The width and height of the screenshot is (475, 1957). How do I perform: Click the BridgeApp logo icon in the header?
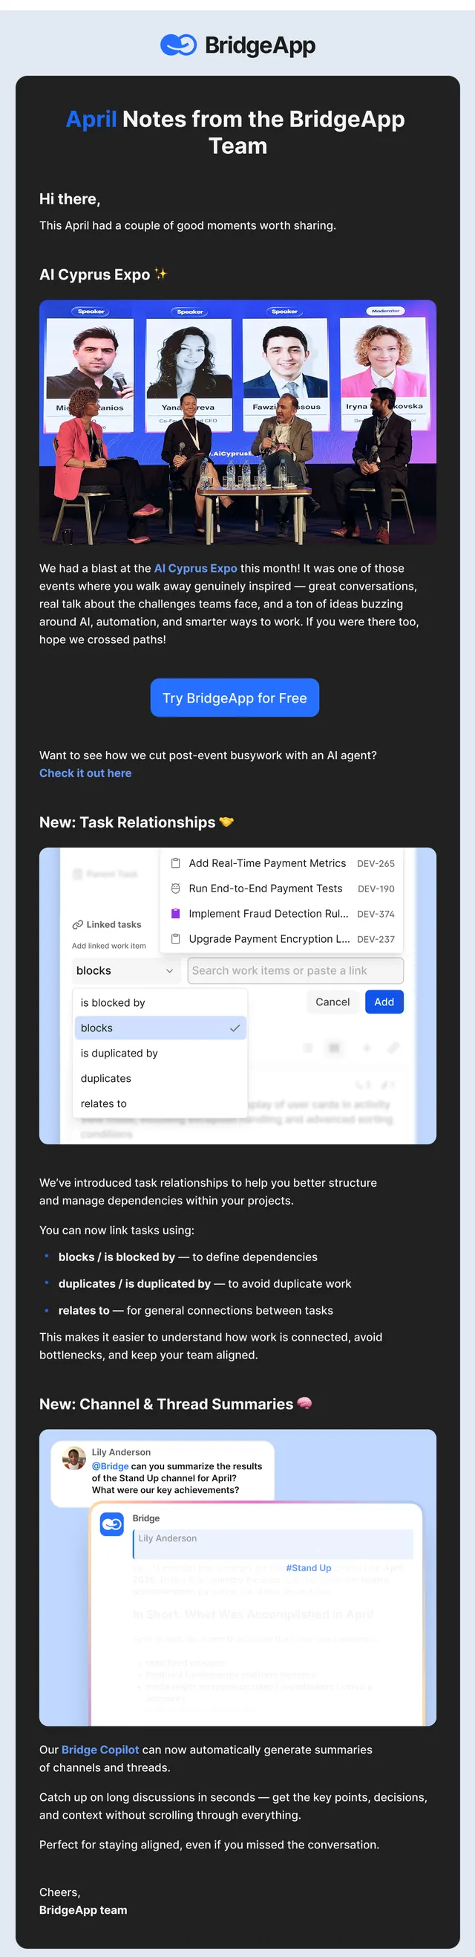(x=178, y=45)
